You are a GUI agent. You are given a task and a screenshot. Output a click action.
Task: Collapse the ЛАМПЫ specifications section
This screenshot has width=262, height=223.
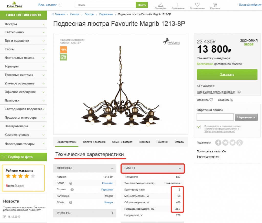pos(180,168)
